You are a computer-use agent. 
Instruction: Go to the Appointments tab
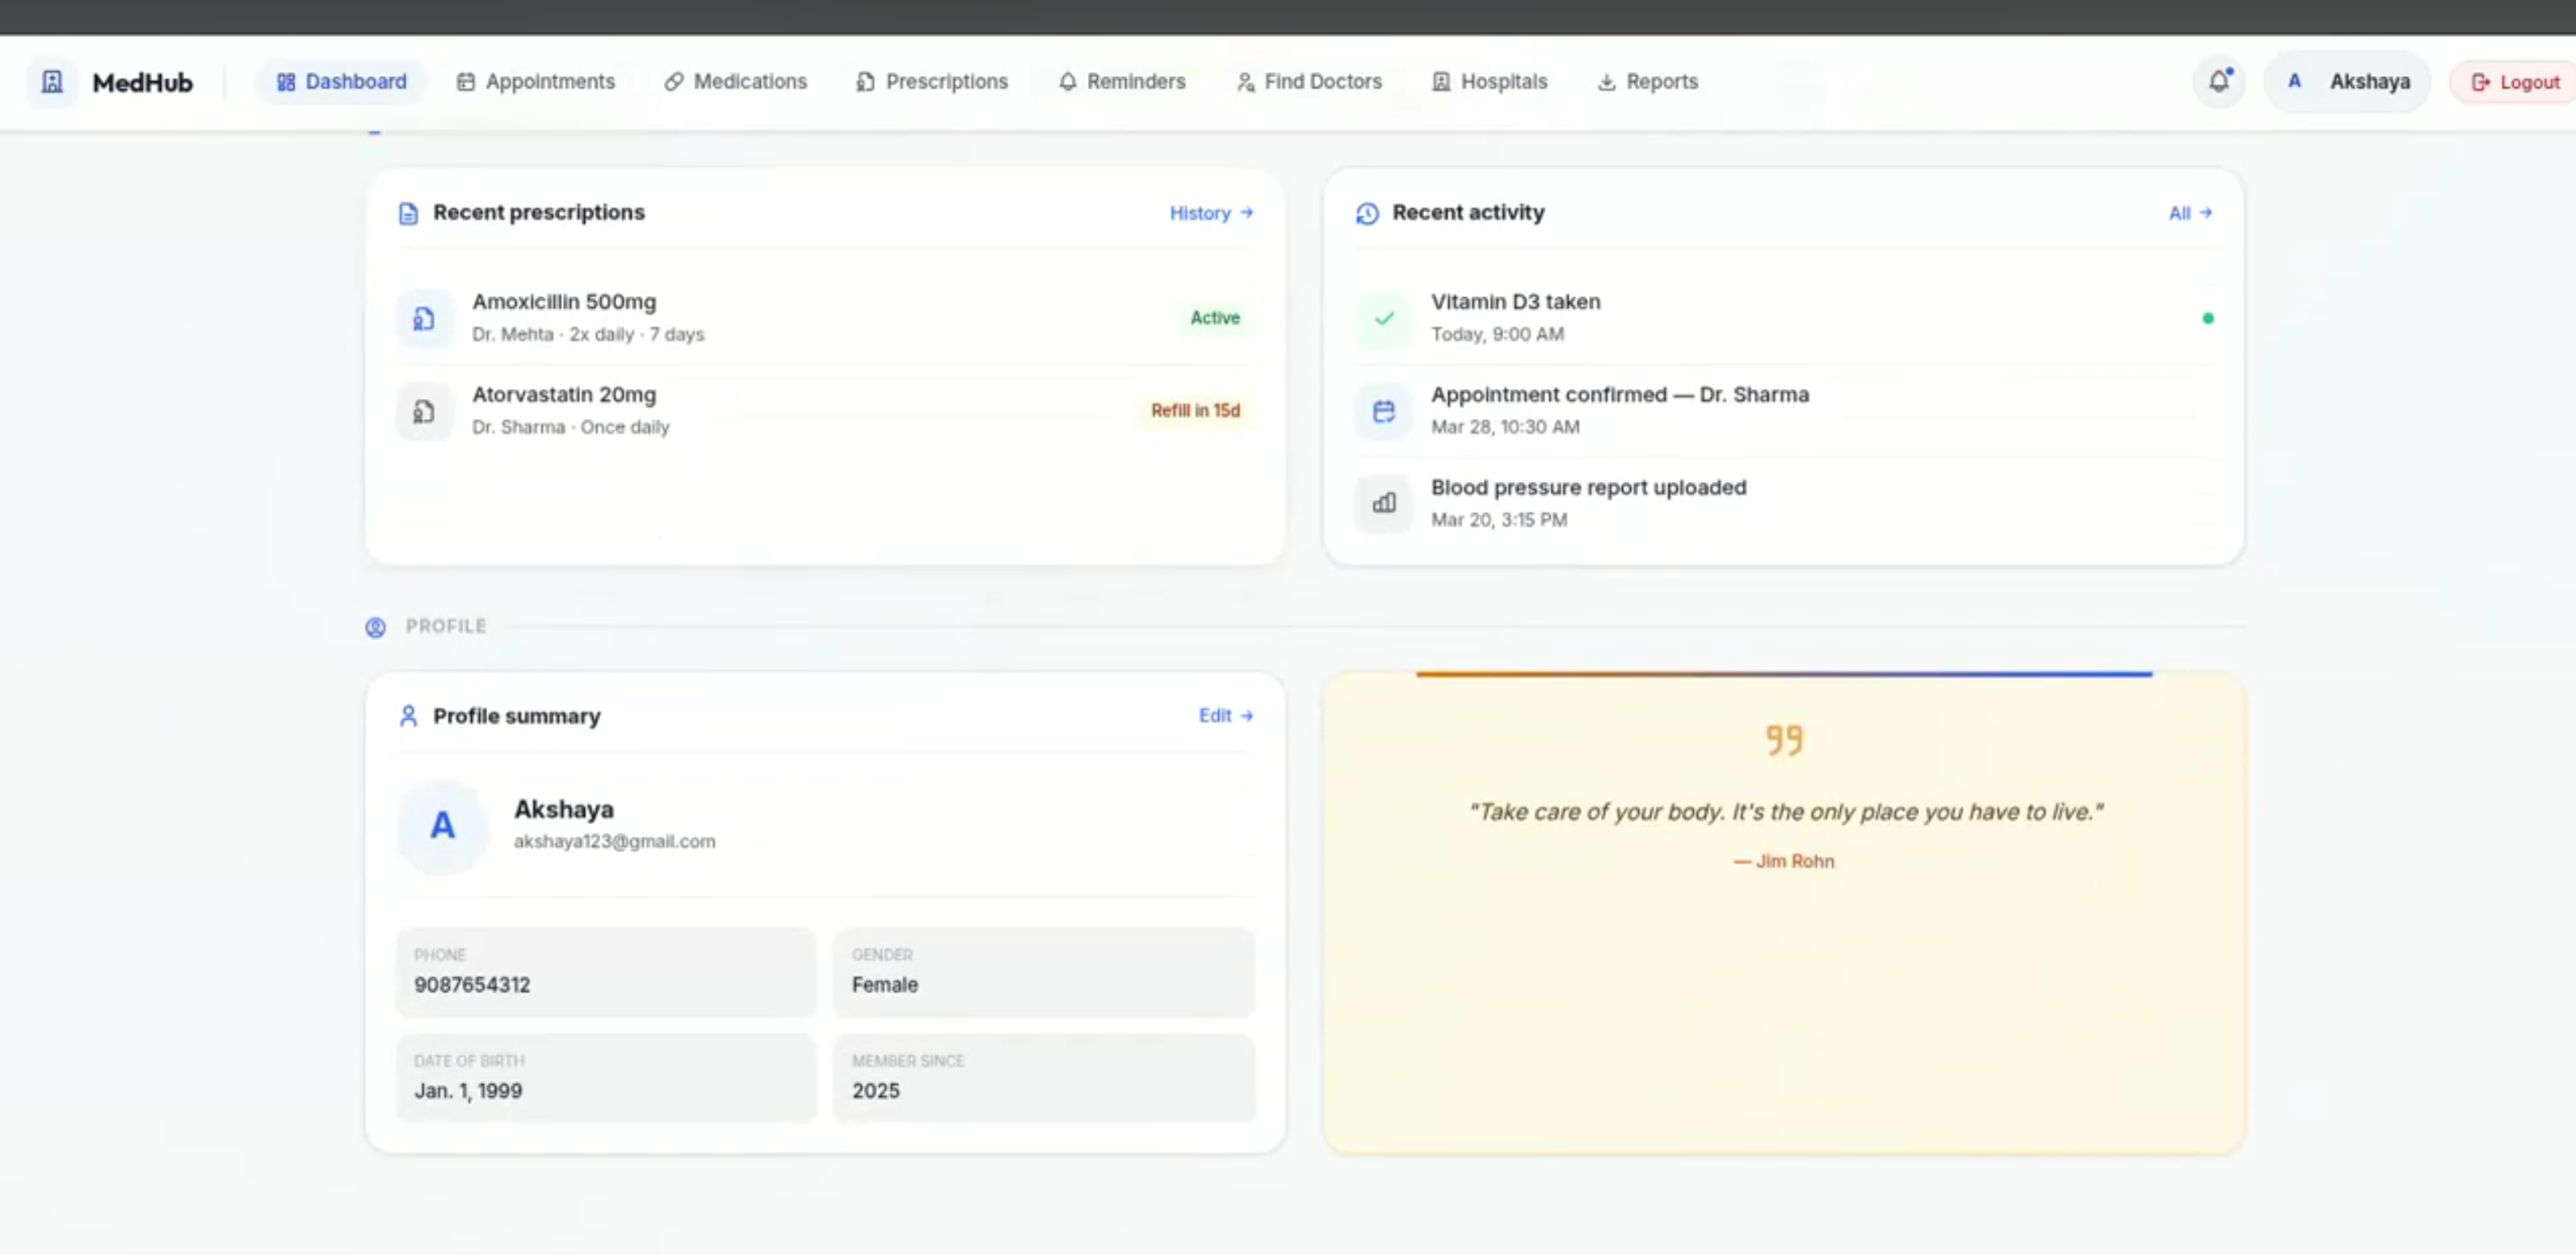coord(535,82)
